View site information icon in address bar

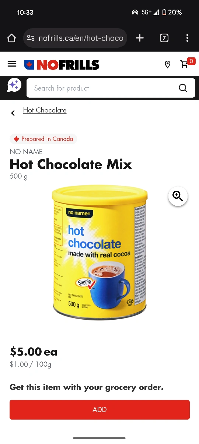[x=31, y=38]
